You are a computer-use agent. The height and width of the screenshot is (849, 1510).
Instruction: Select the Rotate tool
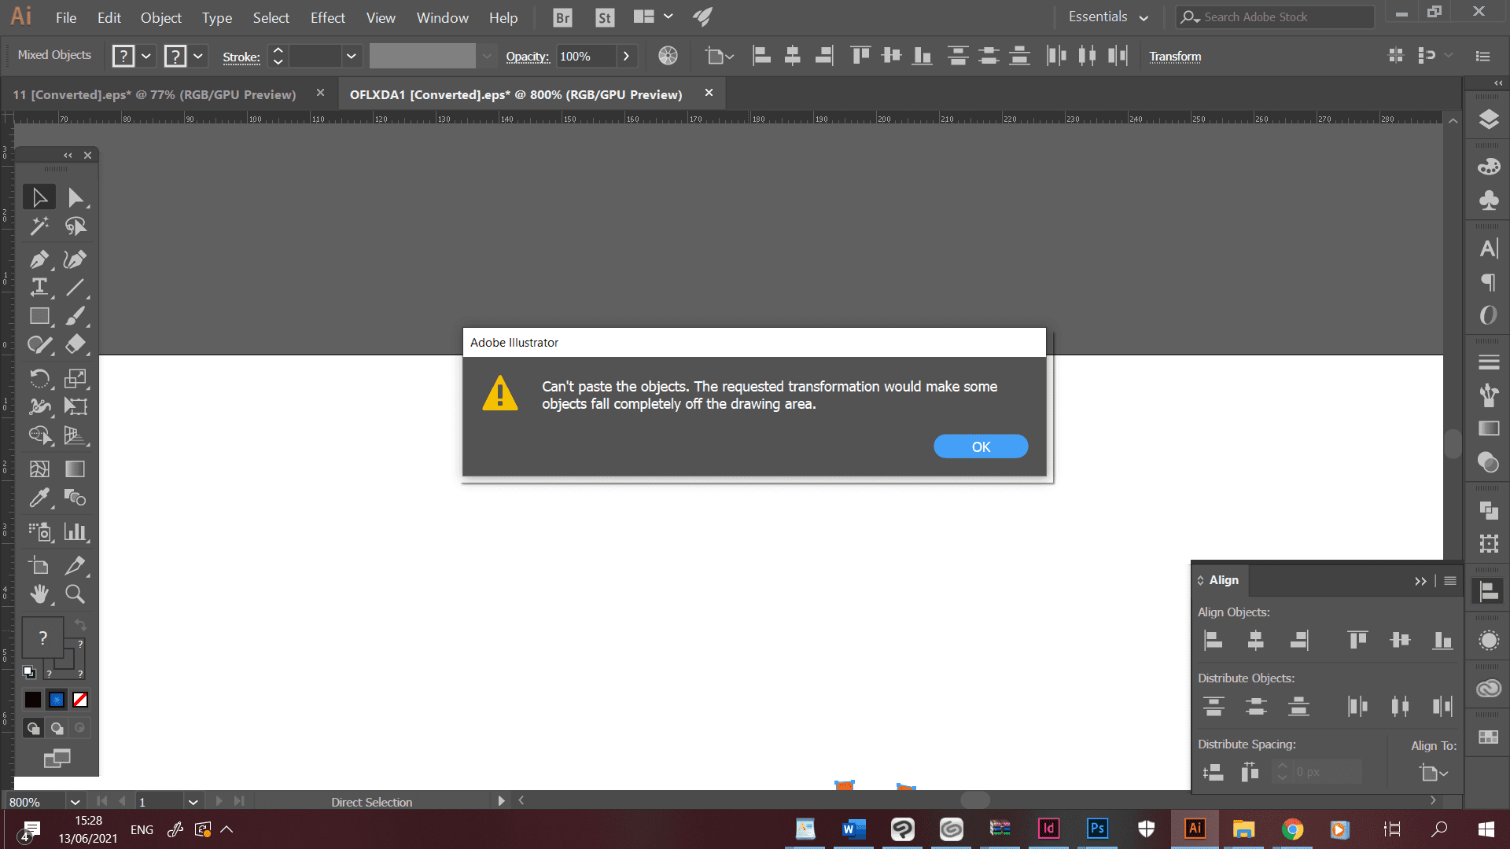click(x=39, y=378)
